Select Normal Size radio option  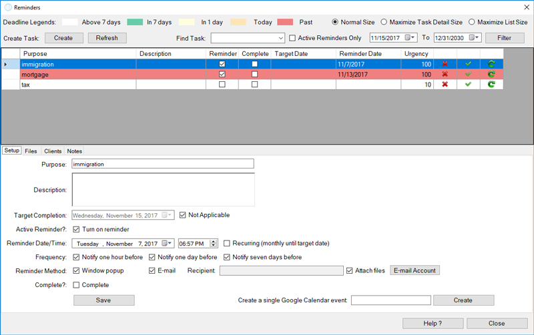coord(335,22)
